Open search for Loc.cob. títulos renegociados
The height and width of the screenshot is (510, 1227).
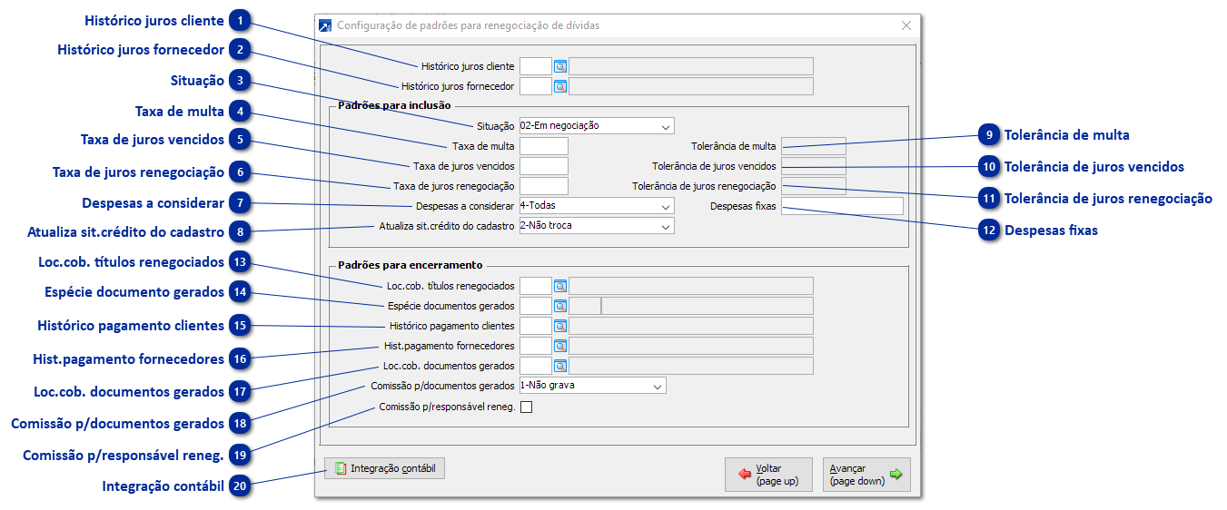(560, 286)
